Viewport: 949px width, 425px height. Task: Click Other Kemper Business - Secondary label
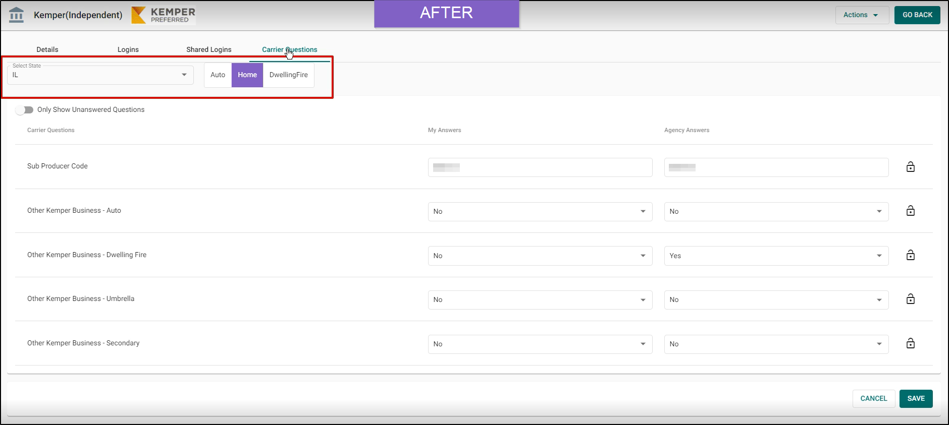[83, 343]
